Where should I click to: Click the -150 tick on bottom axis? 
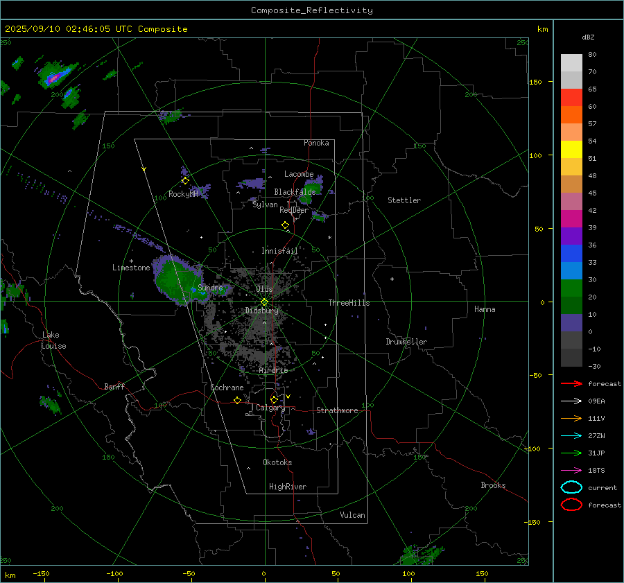click(x=41, y=573)
